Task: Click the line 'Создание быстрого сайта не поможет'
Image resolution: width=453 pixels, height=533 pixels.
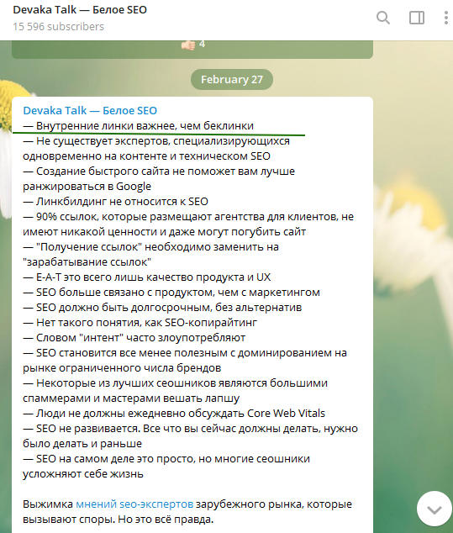Action: [x=159, y=172]
